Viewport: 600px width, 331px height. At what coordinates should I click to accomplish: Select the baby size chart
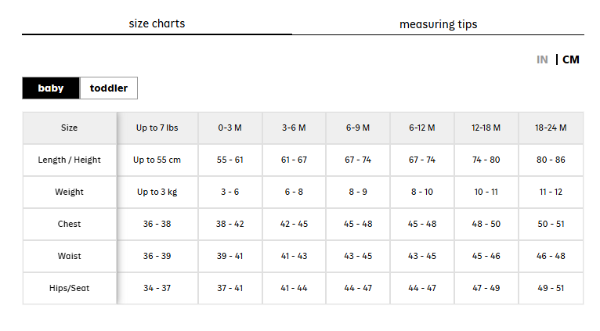coord(51,88)
